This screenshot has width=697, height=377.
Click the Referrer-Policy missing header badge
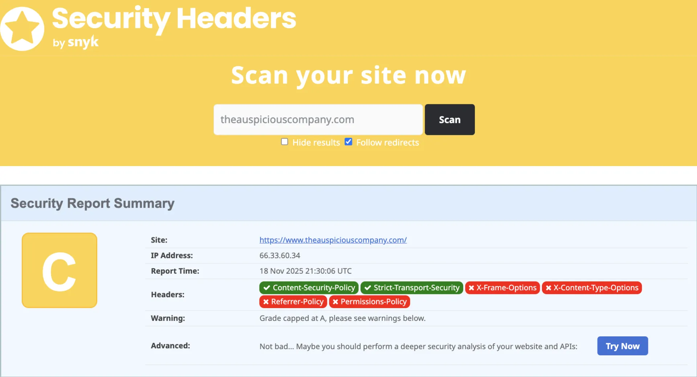coord(293,302)
